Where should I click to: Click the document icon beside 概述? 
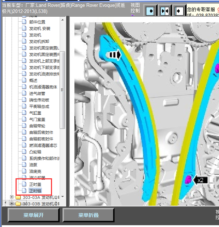point(24,80)
